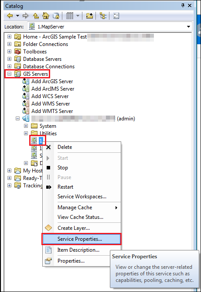The image size is (201, 292).
Task: Click the Add WCS Server icon
Action: [x=26, y=96]
